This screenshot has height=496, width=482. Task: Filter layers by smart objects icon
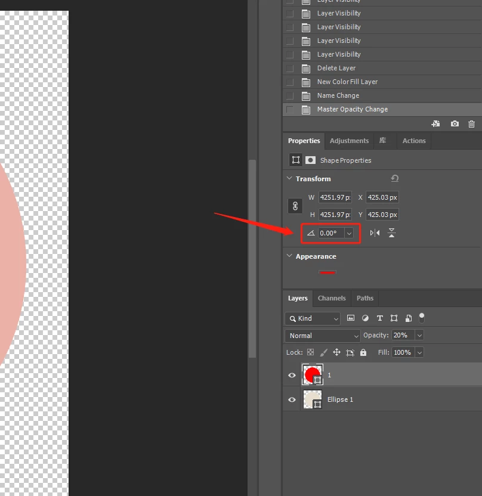[409, 318]
